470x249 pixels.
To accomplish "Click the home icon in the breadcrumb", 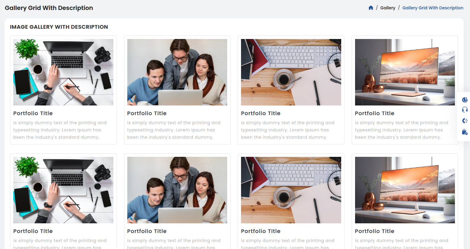I will (x=371, y=8).
